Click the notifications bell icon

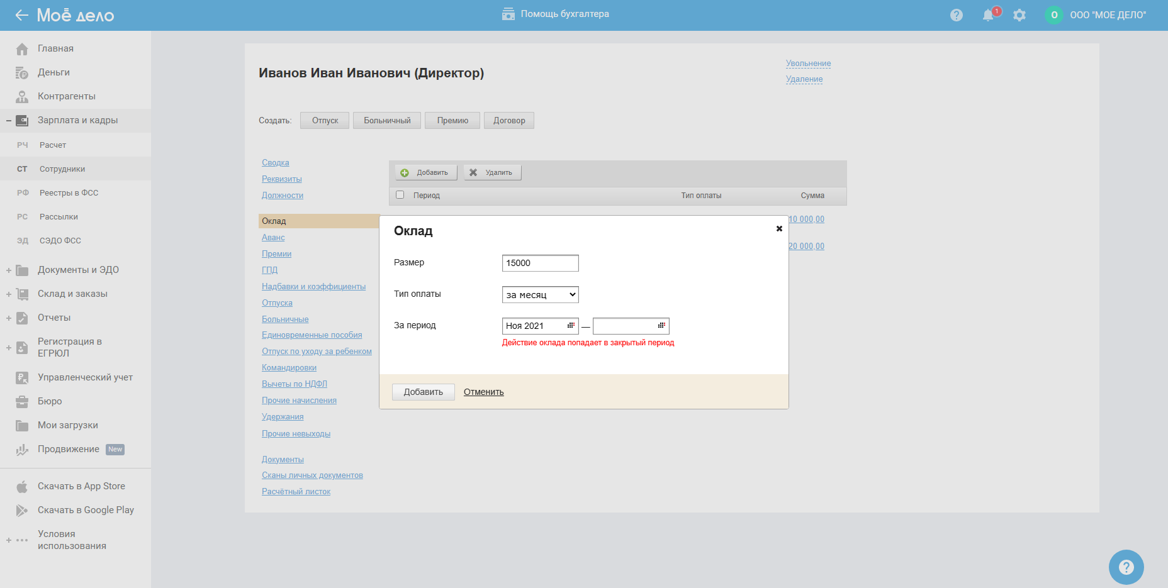coord(988,15)
